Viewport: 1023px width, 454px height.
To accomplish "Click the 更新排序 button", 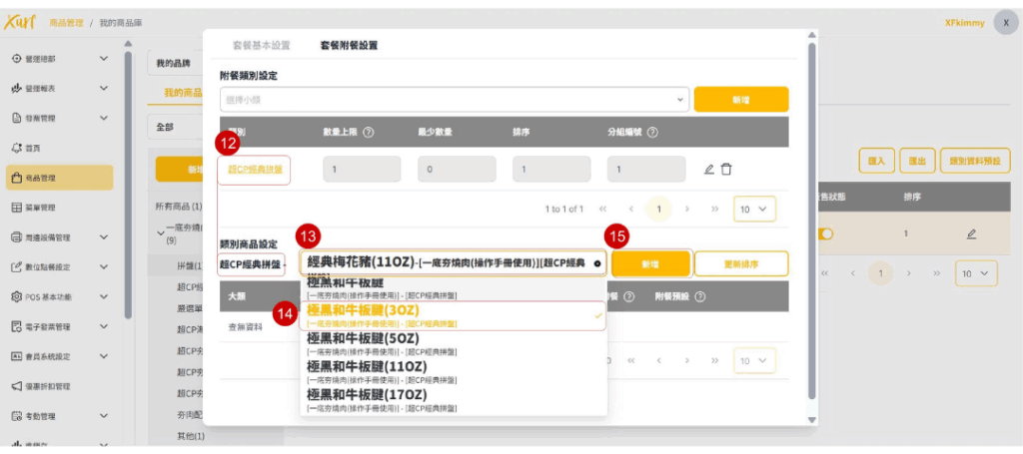I will pos(741,263).
